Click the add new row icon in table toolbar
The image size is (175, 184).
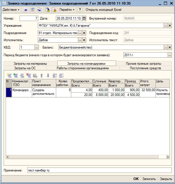[x=9, y=76]
